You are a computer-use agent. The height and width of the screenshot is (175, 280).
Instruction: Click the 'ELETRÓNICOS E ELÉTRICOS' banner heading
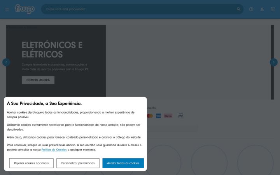(x=52, y=50)
